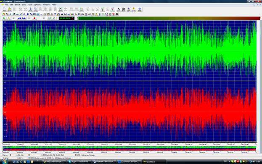Image resolution: width=262 pixels, height=164 pixels.
Task: Click the Copy toolbar icon
Action: pyautogui.click(x=35, y=9)
